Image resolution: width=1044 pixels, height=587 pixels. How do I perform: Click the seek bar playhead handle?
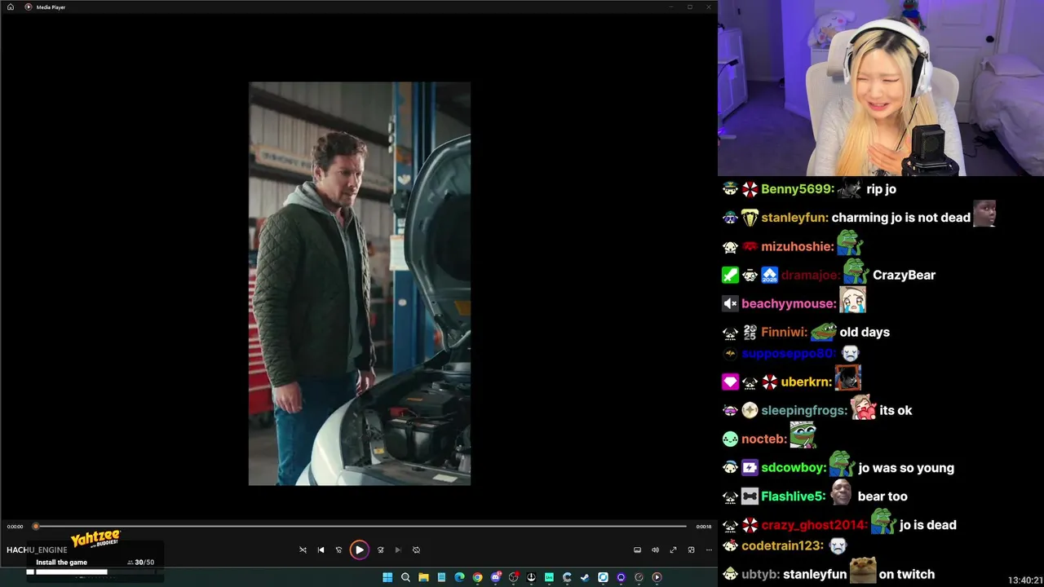pyautogui.click(x=36, y=527)
